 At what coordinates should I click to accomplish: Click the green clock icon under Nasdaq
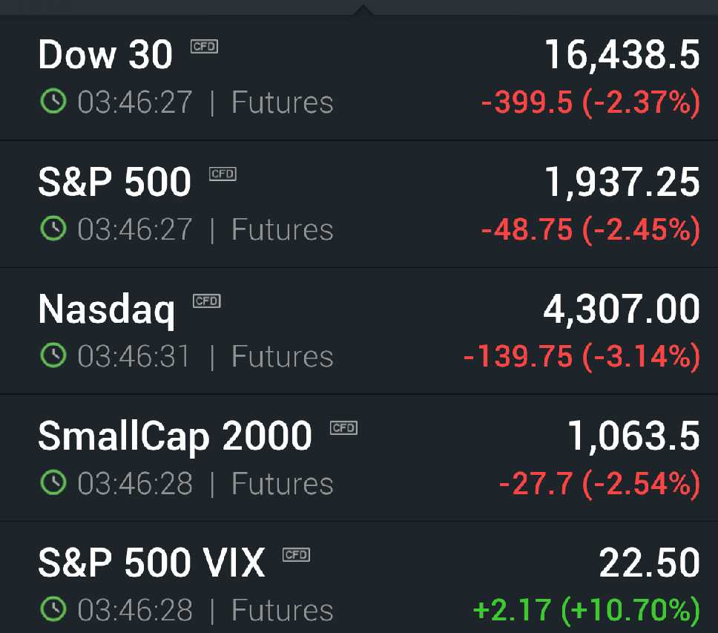click(x=53, y=356)
